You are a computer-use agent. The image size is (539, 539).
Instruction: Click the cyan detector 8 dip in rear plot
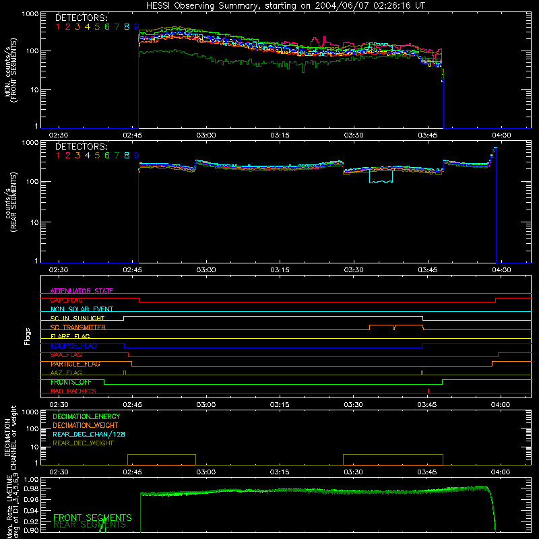coord(381,176)
